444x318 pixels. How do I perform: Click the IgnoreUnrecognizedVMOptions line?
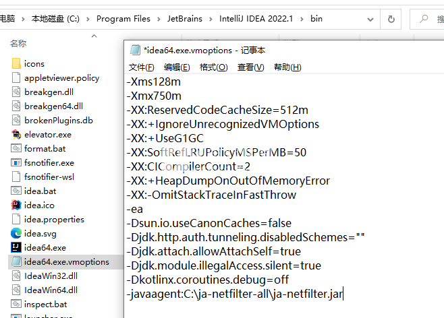223,124
